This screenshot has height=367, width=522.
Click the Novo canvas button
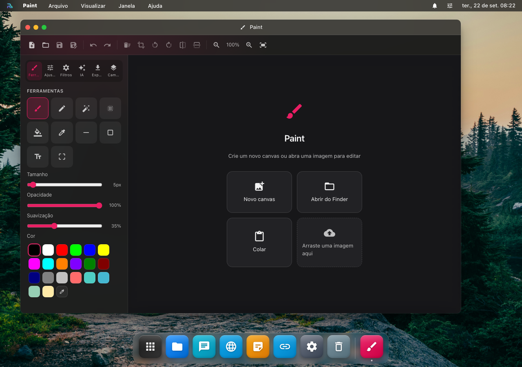coord(259,192)
